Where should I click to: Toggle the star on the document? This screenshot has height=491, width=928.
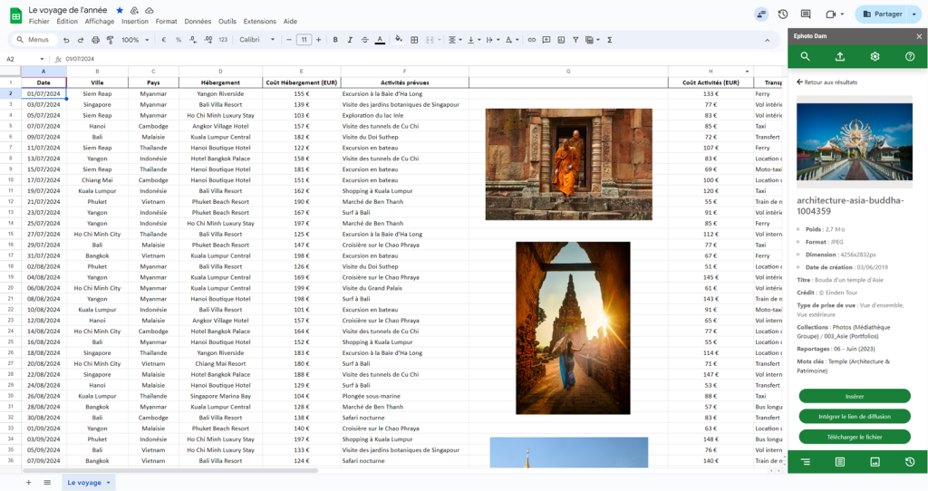coord(120,10)
